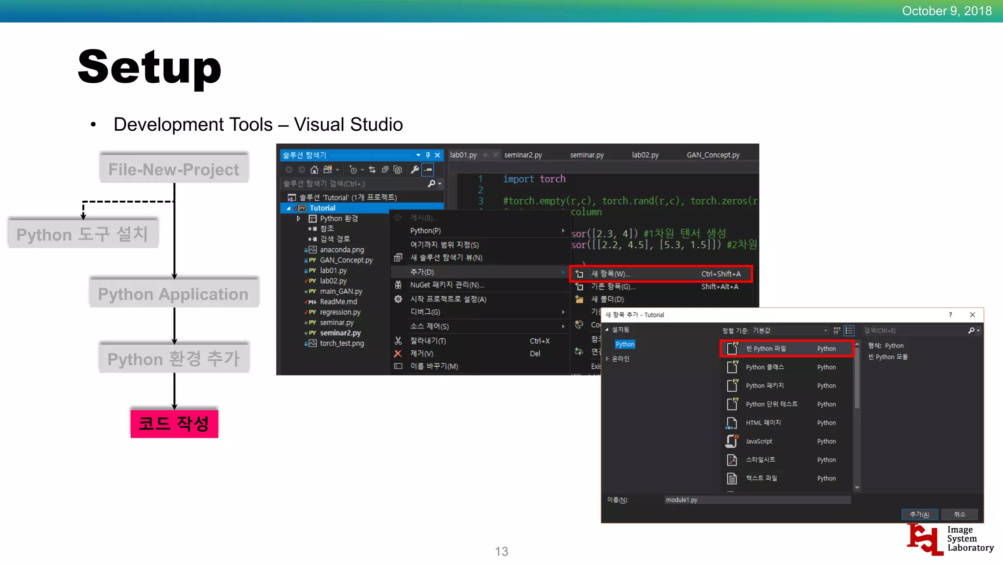Click the Pending Changes Filter clock icon
This screenshot has width=1003, height=564.
[353, 169]
